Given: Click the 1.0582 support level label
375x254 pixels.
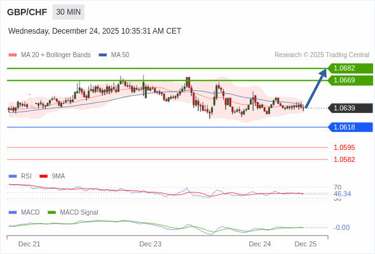Looking at the screenshot, I should [x=344, y=159].
